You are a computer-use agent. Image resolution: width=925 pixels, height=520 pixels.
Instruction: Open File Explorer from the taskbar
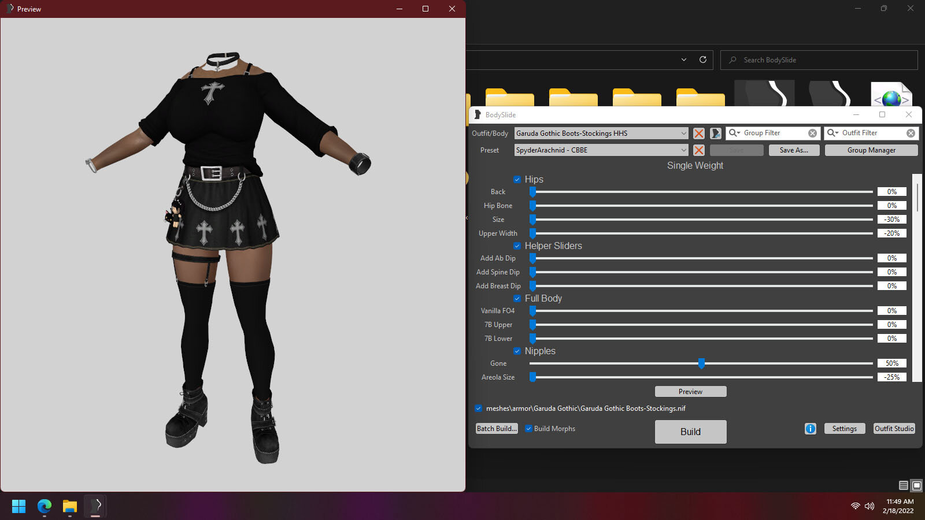click(x=70, y=506)
